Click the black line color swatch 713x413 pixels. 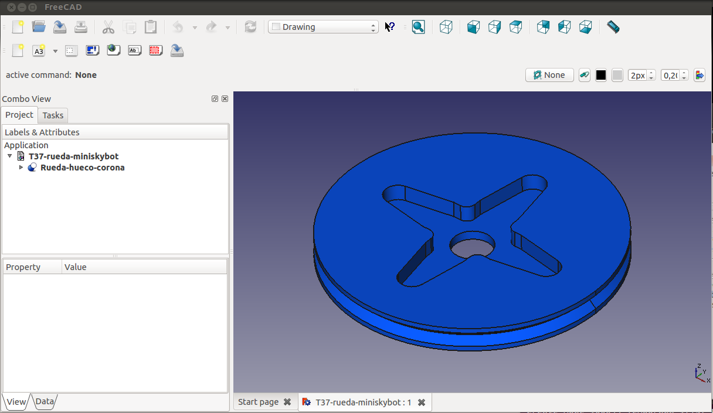tap(601, 75)
